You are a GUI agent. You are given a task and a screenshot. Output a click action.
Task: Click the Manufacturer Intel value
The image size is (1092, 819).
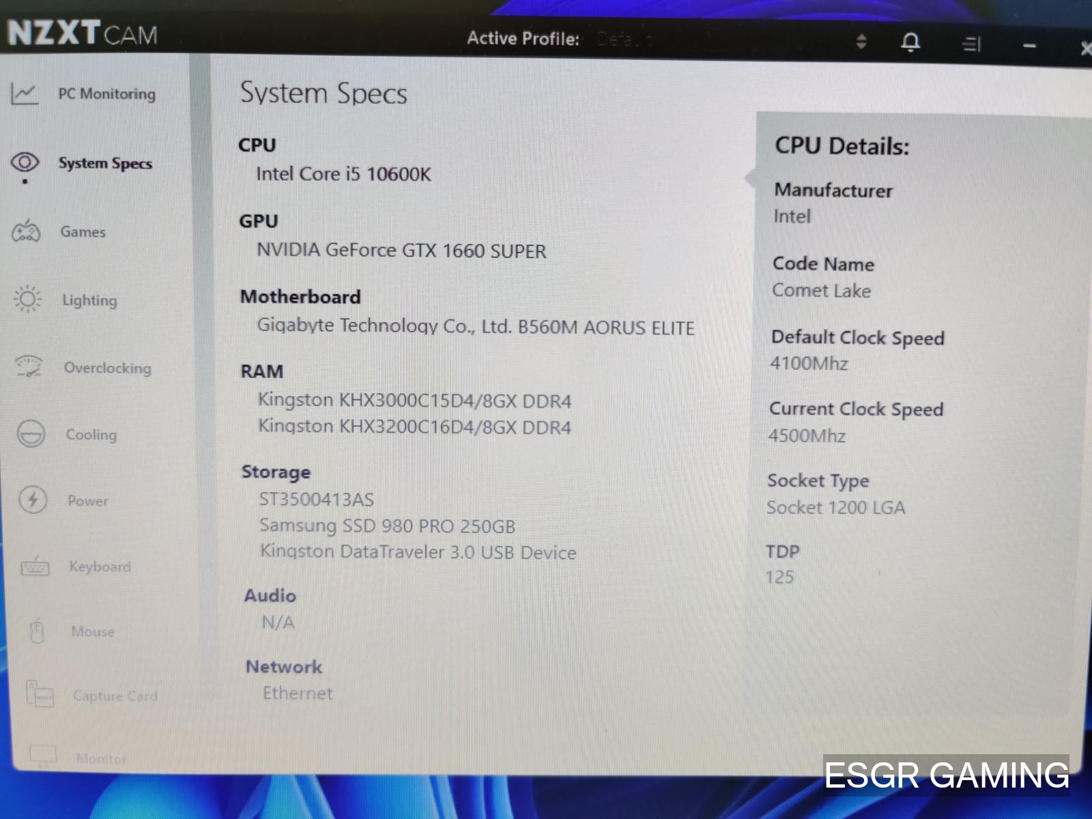pyautogui.click(x=792, y=216)
